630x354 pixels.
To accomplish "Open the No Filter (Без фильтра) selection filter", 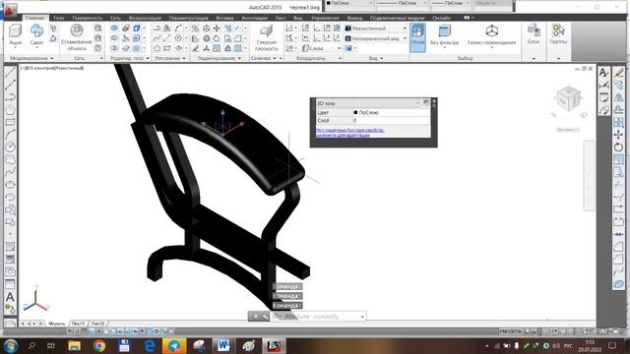I will (444, 35).
